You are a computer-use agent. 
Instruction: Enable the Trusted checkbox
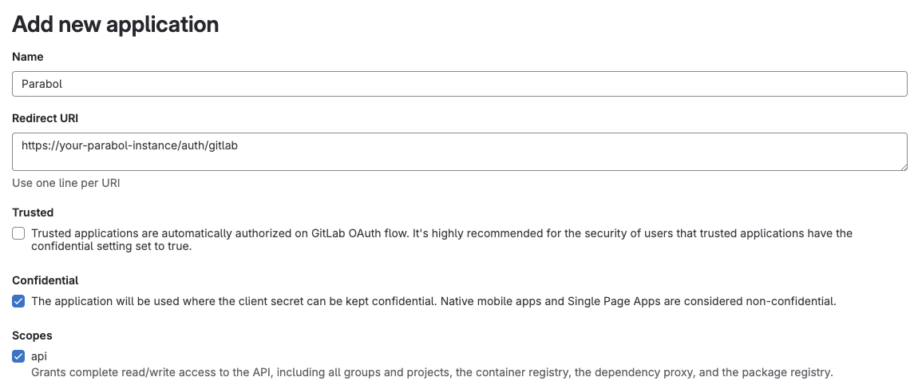tap(18, 233)
